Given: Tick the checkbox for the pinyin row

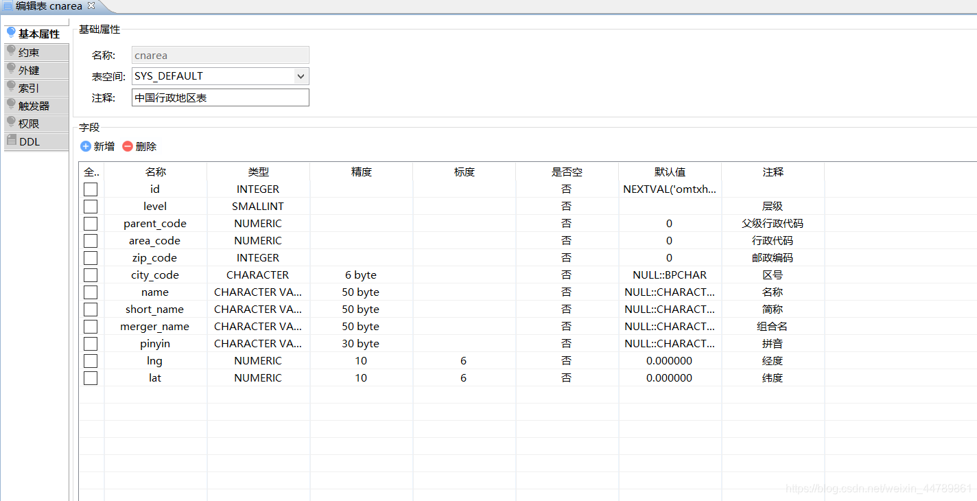Looking at the screenshot, I should 91,344.
